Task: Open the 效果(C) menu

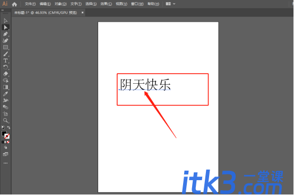Action: 106,4
